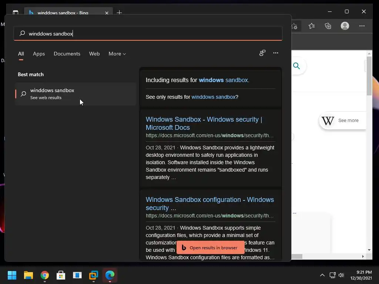Click the Edge horizontal scrollbar right arrow

363,256
